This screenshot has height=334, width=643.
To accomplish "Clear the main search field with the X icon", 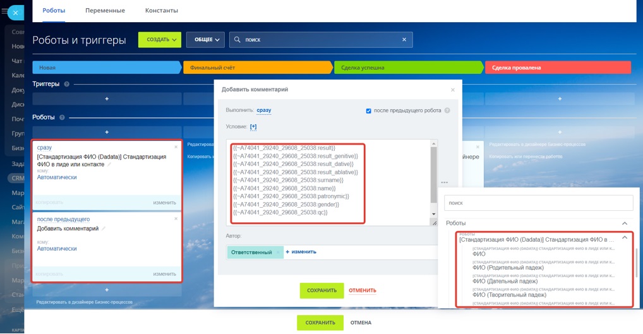I will pyautogui.click(x=404, y=40).
